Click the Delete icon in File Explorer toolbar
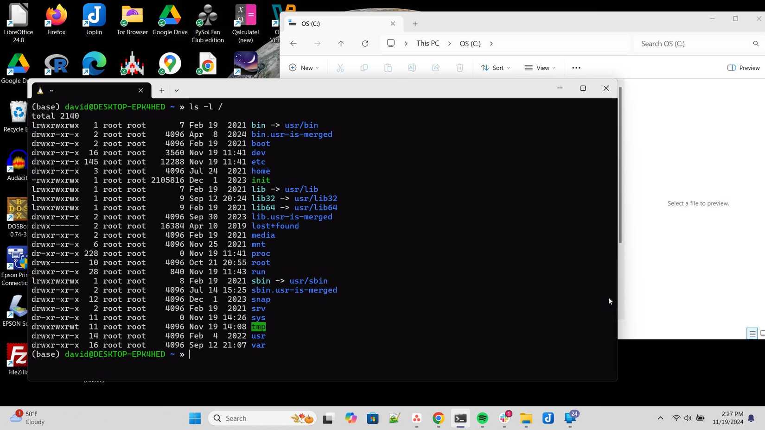This screenshot has width=765, height=430. tap(459, 68)
